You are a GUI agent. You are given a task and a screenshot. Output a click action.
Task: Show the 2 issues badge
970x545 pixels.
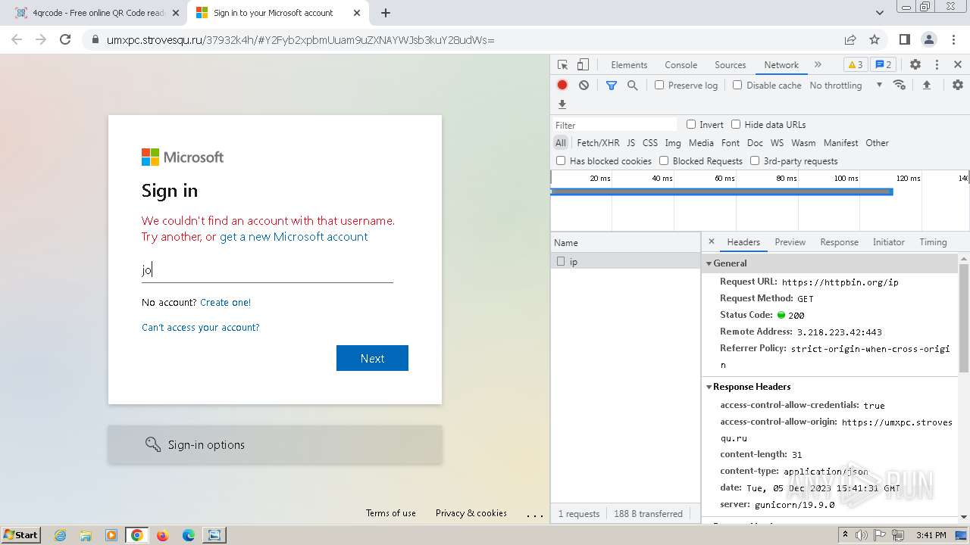(x=883, y=65)
